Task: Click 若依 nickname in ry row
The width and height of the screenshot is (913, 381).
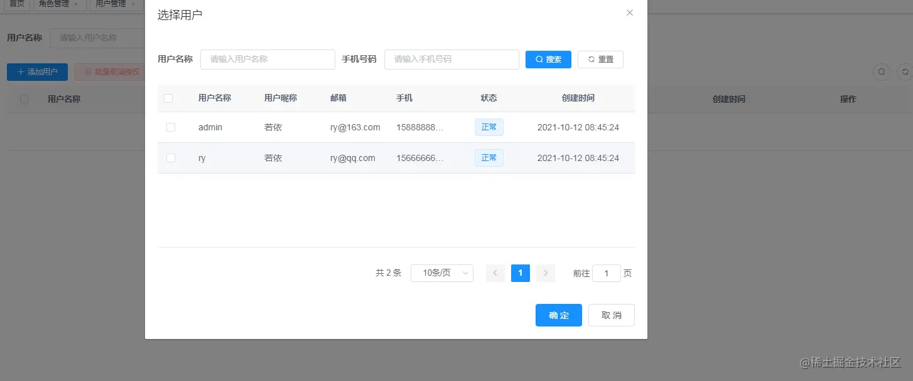Action: click(x=273, y=158)
